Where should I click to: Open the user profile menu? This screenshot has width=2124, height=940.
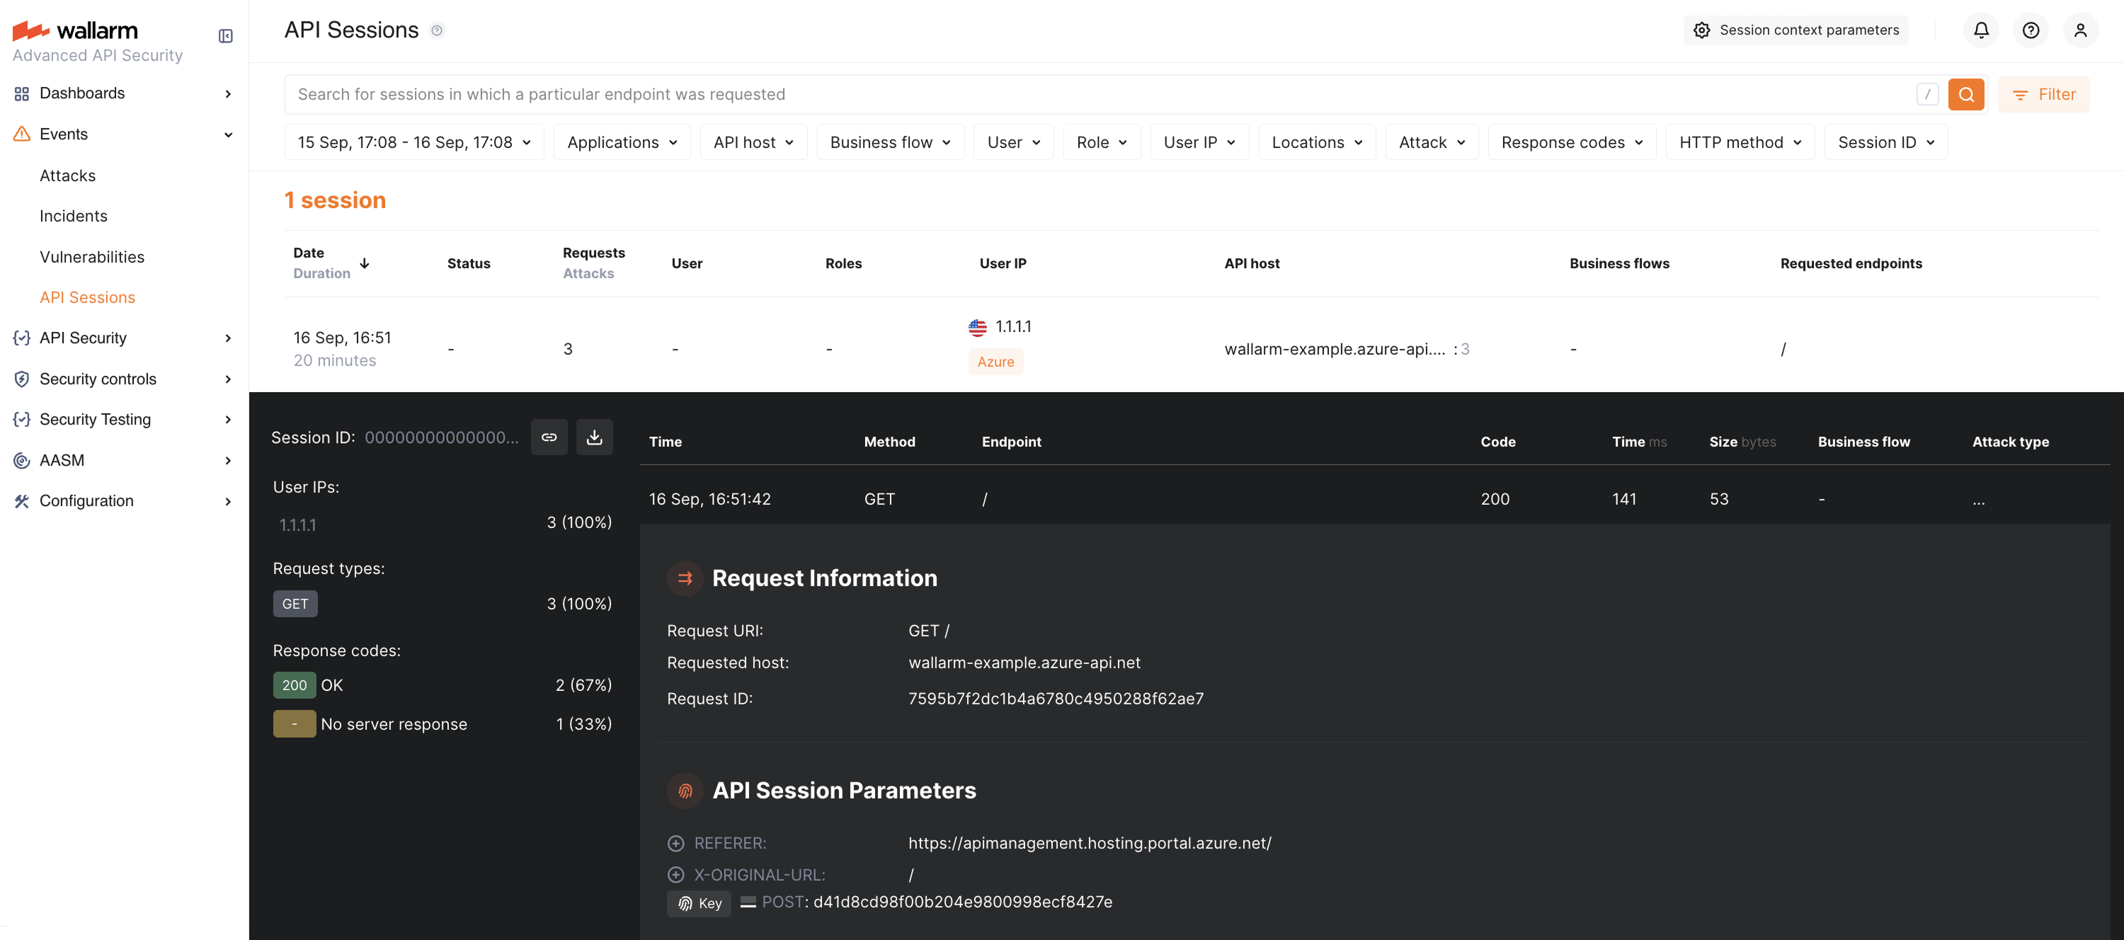pos(2080,30)
